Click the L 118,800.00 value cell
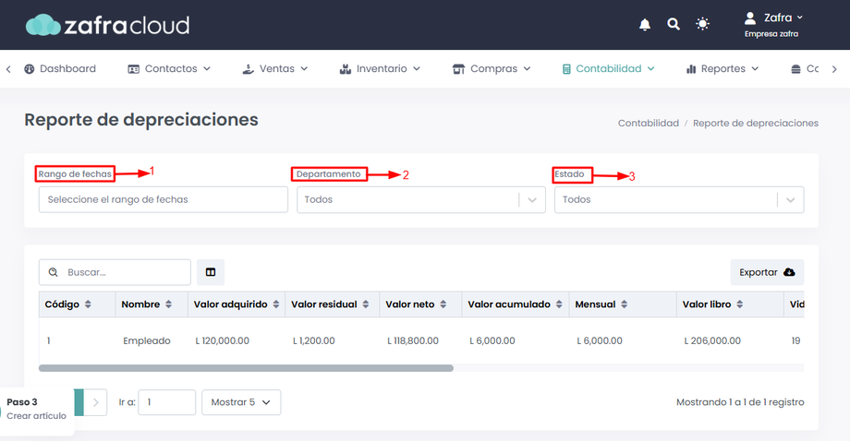This screenshot has height=441, width=850. [413, 340]
